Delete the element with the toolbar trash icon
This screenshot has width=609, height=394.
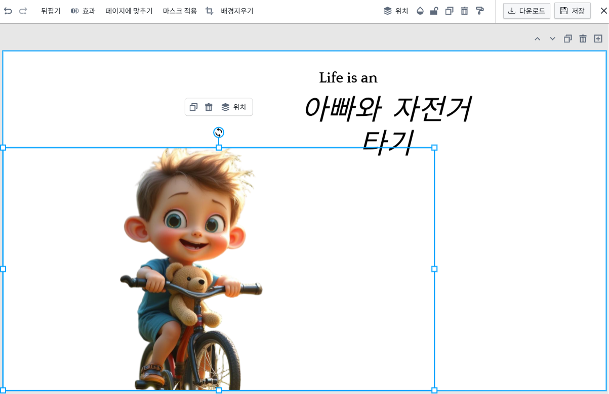pyautogui.click(x=464, y=11)
